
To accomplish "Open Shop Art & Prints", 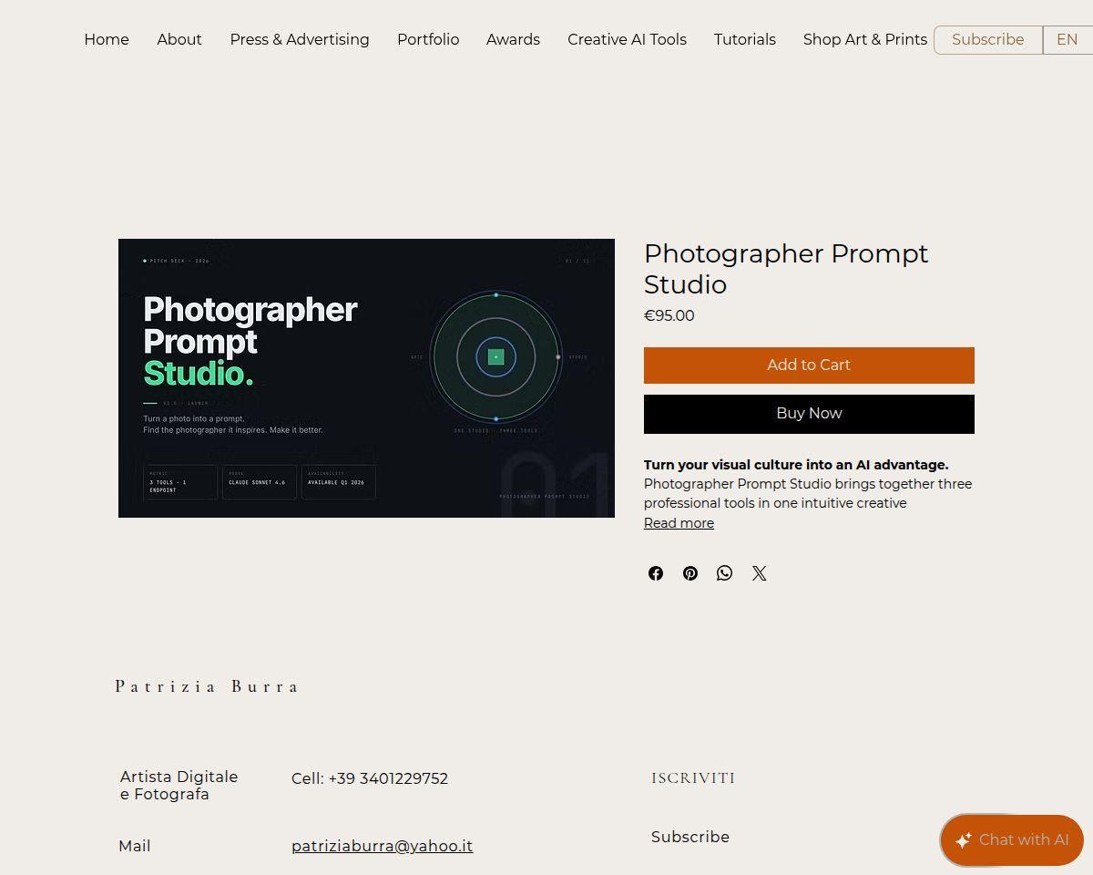I will [865, 40].
